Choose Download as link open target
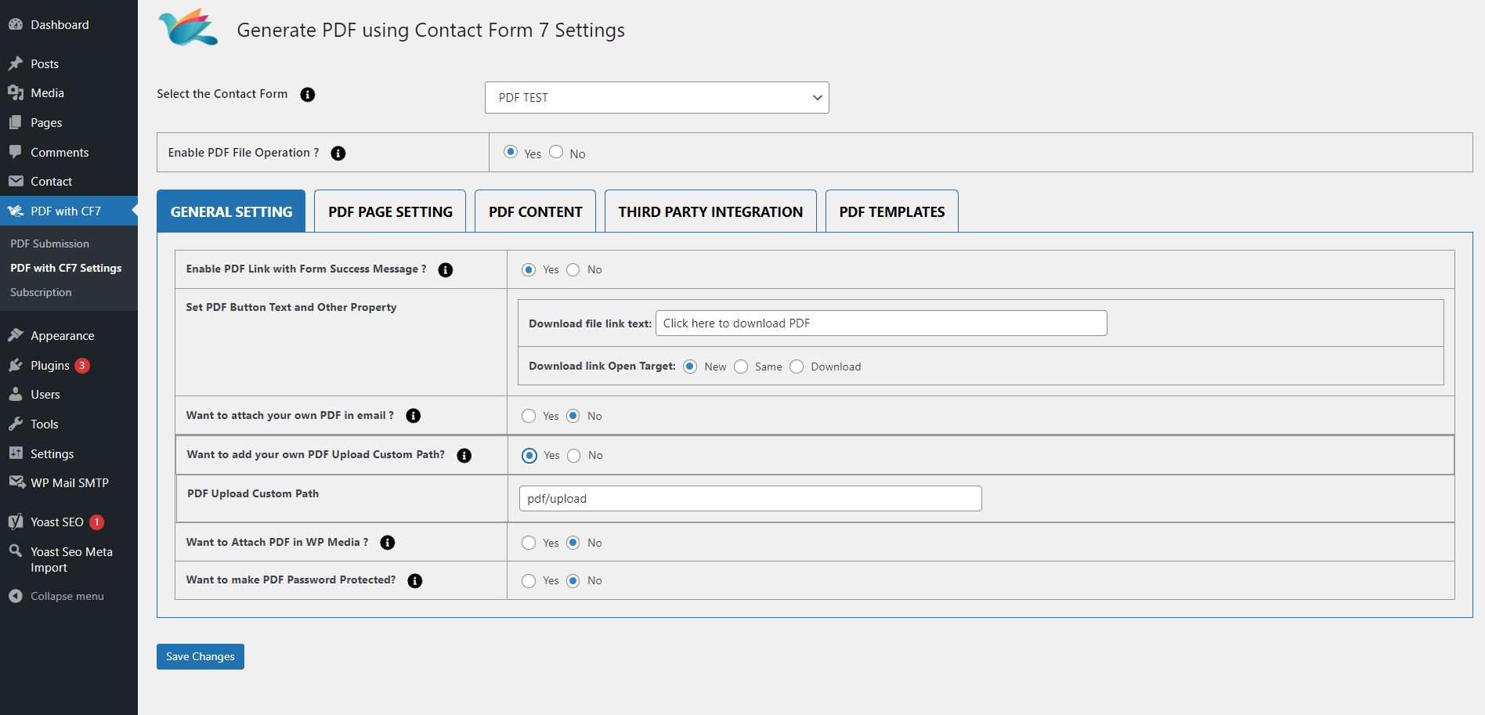 click(x=797, y=367)
